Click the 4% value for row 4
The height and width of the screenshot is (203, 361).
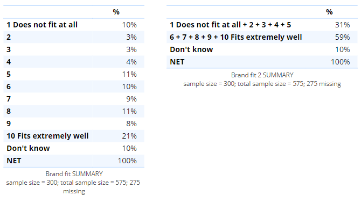pyautogui.click(x=131, y=62)
